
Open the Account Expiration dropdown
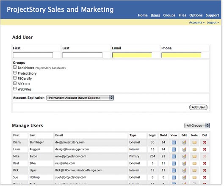point(80,98)
